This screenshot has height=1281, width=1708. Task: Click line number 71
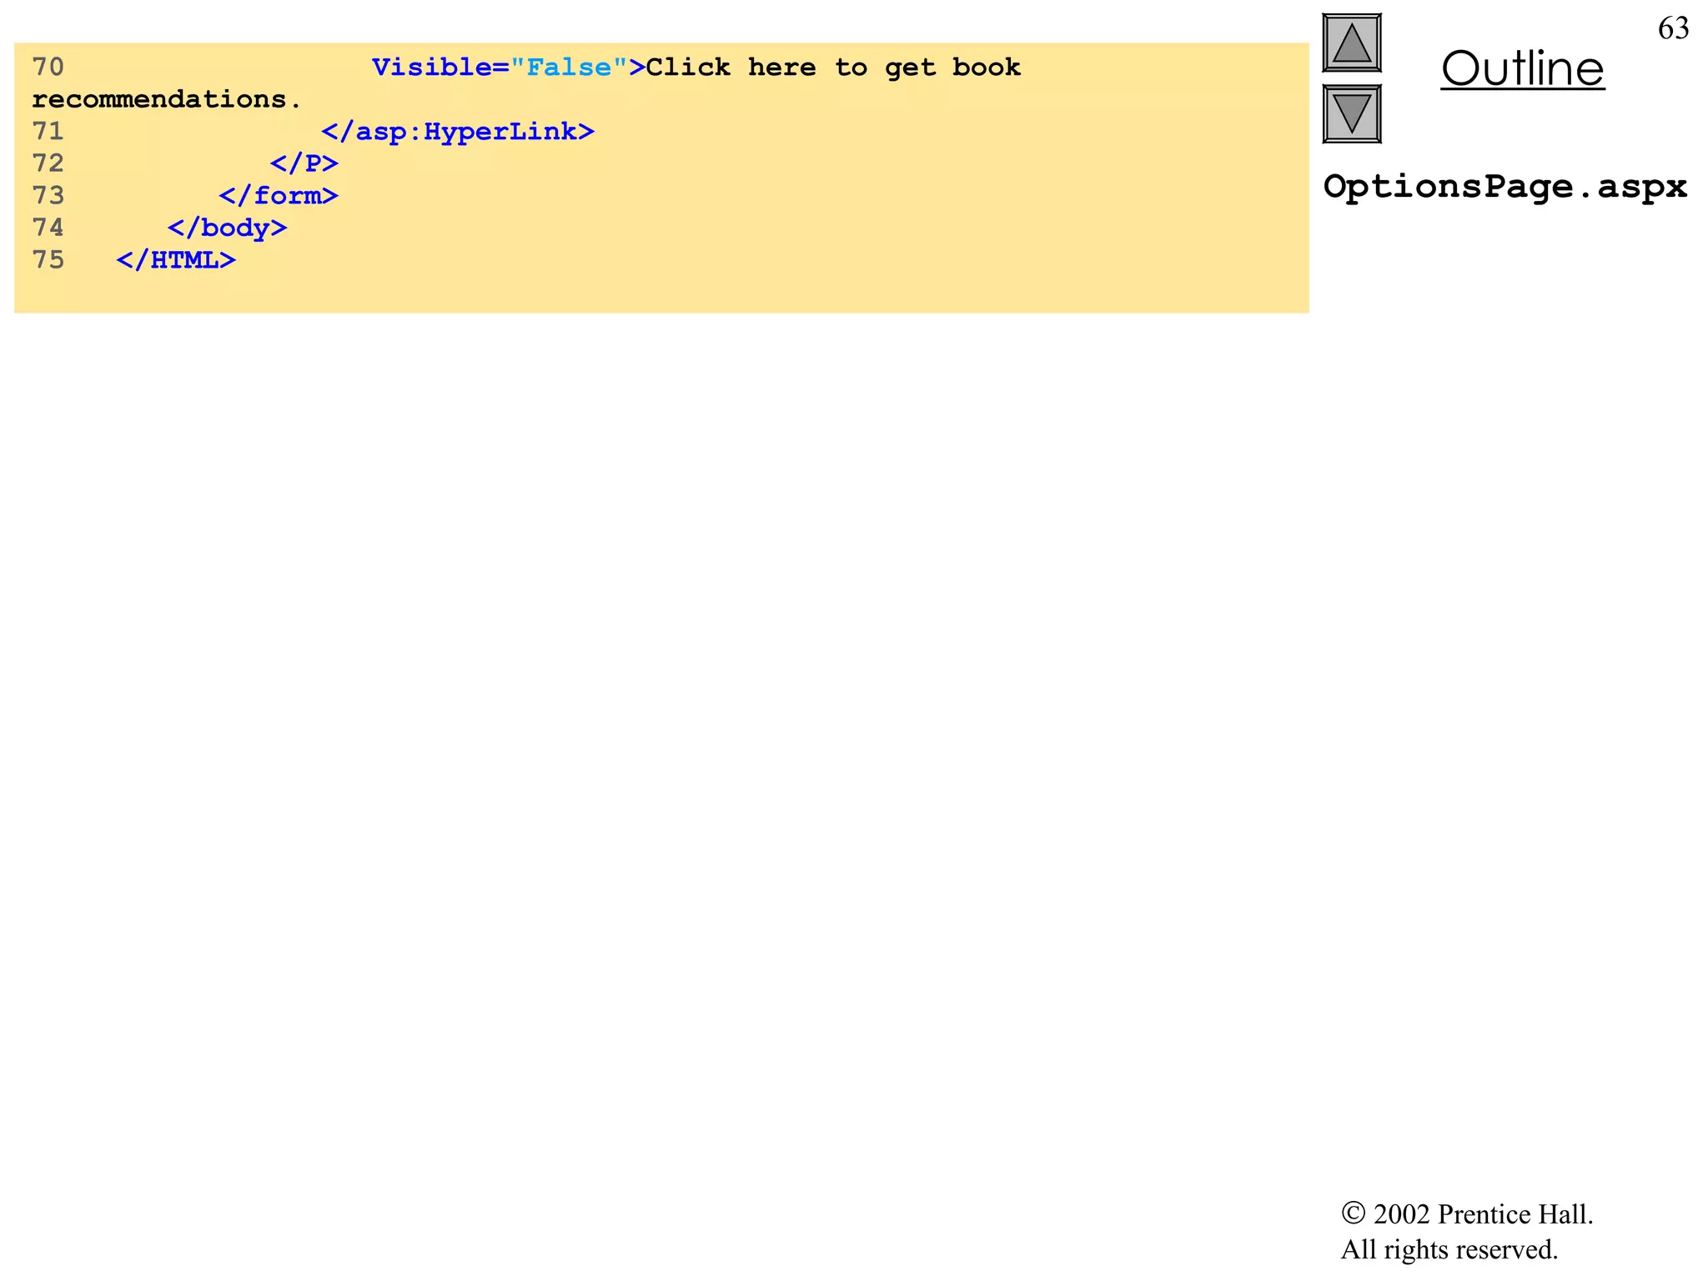coord(48,131)
